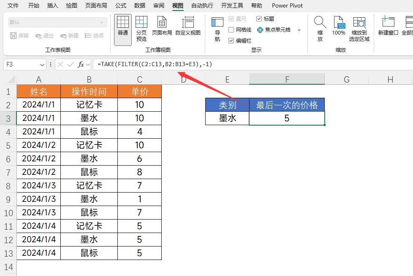Screen dimensions: 413x276
Task: Switch to the Draw (绘图) tab
Action: coord(71,5)
